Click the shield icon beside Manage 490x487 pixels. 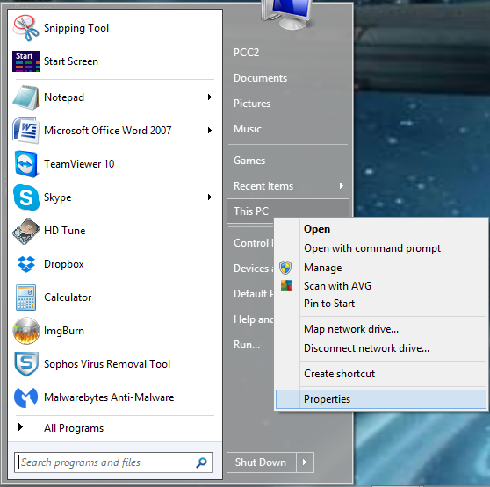[285, 268]
